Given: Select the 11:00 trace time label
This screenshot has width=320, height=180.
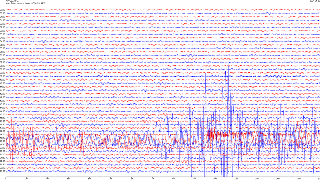Looking at the screenshot, I should [2, 87].
